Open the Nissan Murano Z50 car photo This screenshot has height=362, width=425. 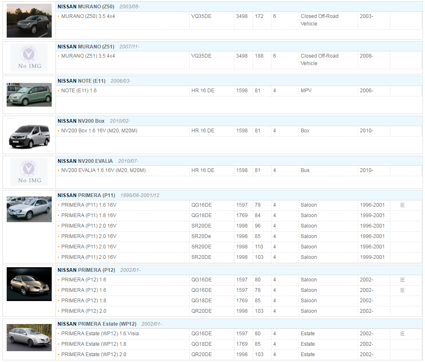pos(29,20)
